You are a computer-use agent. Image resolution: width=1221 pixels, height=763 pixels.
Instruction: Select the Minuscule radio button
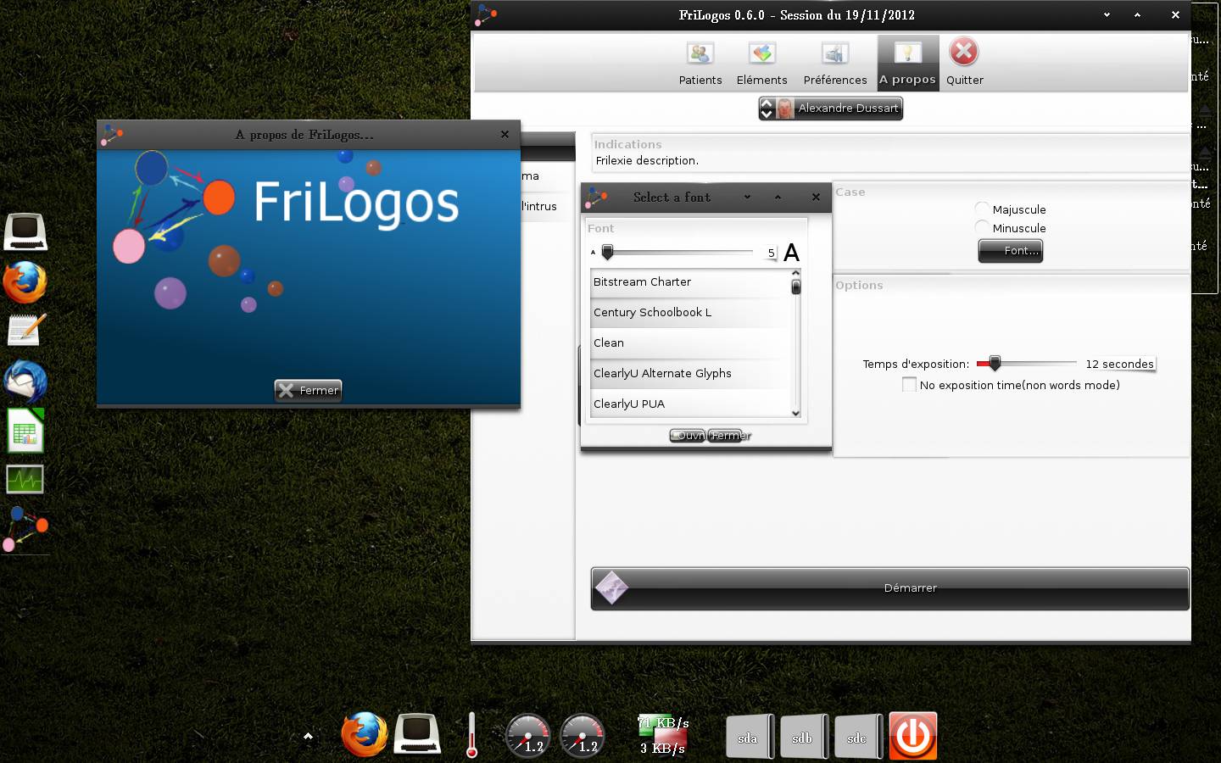coord(982,227)
